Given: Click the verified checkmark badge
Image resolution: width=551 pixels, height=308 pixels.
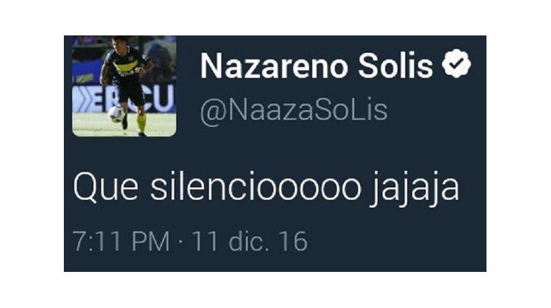Looking at the screenshot, I should [x=456, y=64].
